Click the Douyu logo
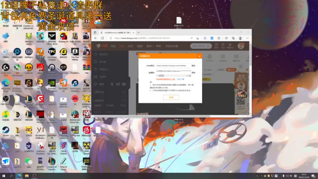Screen dimensions: 318x179 (x=102, y=46)
